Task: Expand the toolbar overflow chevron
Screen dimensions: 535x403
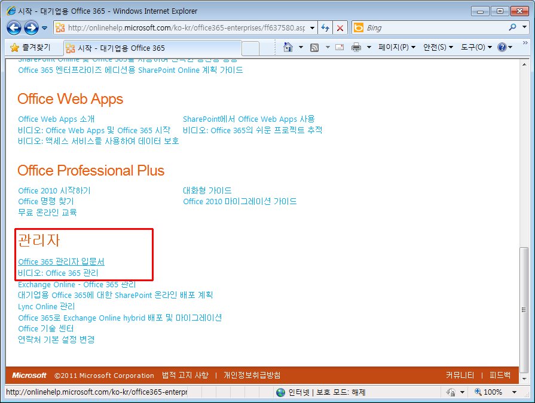Action: [525, 43]
